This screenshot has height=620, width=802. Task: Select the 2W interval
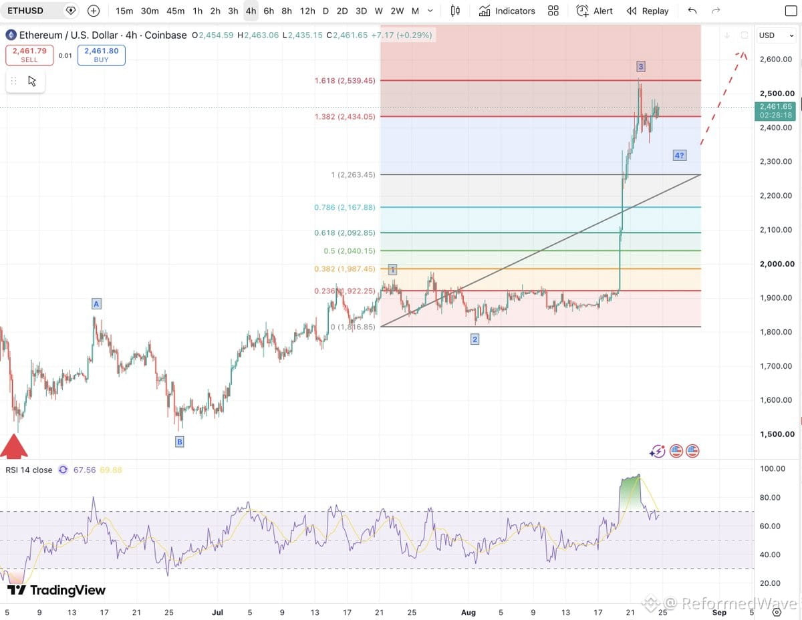(397, 11)
